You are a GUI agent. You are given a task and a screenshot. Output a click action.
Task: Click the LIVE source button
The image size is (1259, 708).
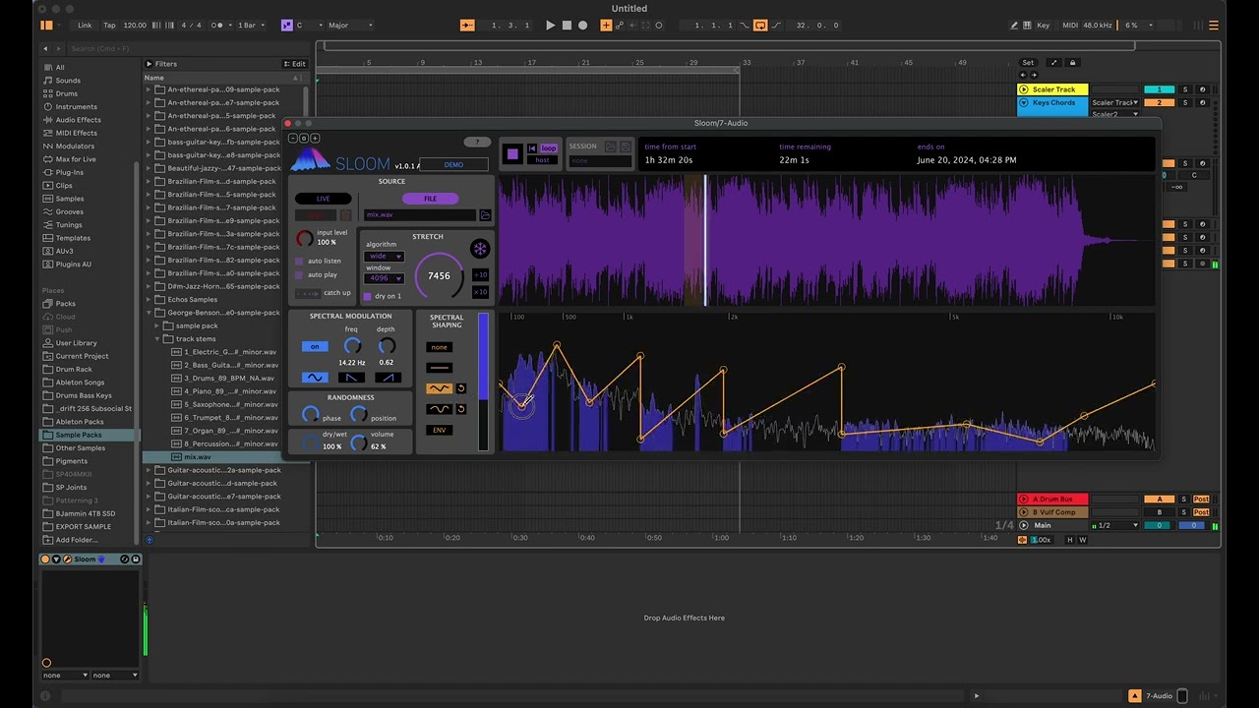(x=323, y=199)
